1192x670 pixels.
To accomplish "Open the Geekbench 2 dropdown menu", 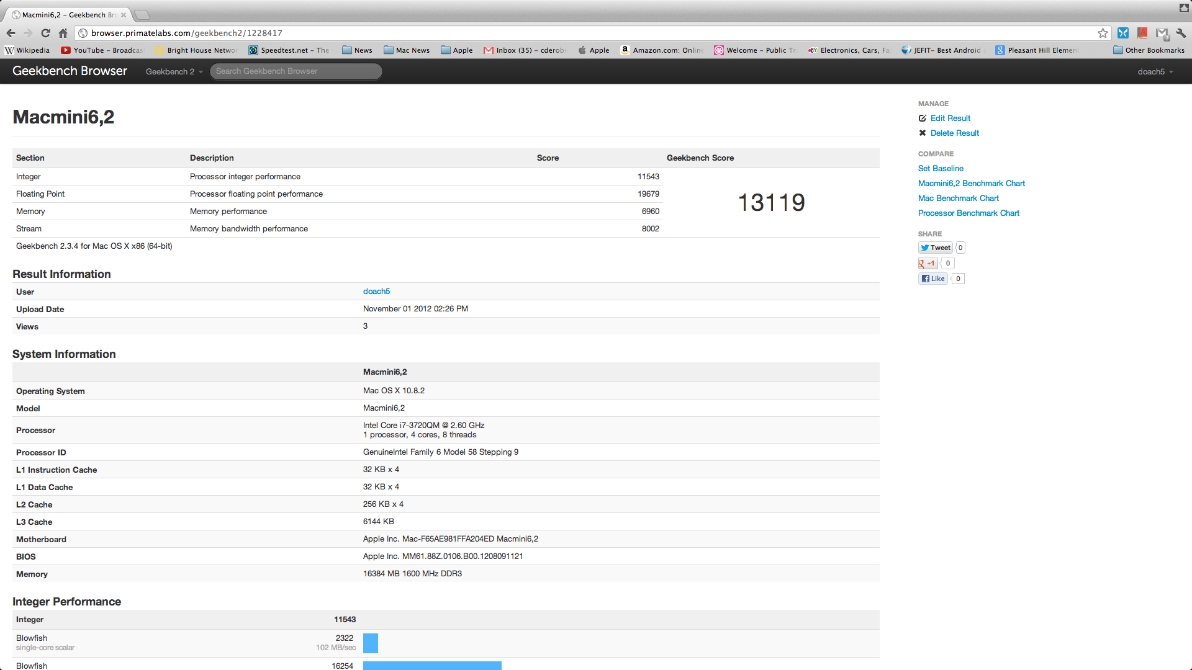I will point(174,71).
